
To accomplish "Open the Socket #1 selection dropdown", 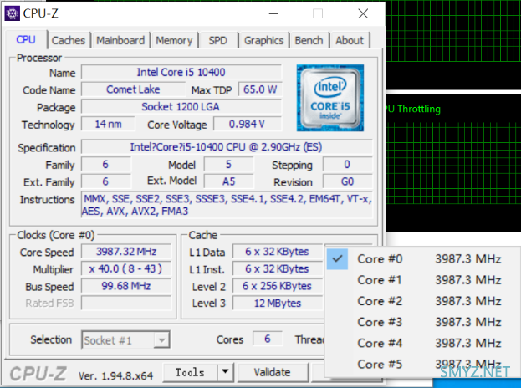I will pos(126,339).
